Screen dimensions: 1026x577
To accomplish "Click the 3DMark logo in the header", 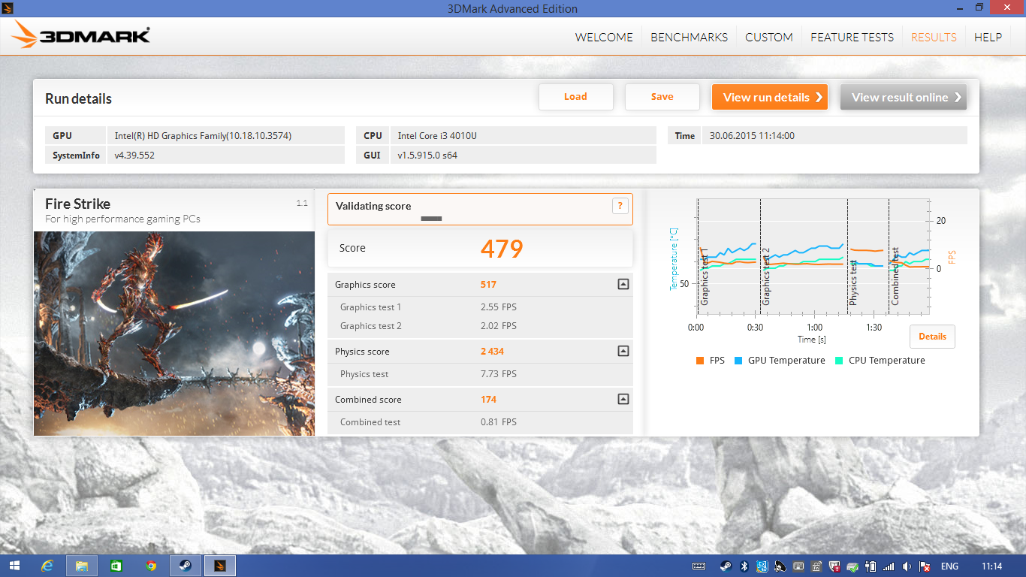I will (81, 35).
